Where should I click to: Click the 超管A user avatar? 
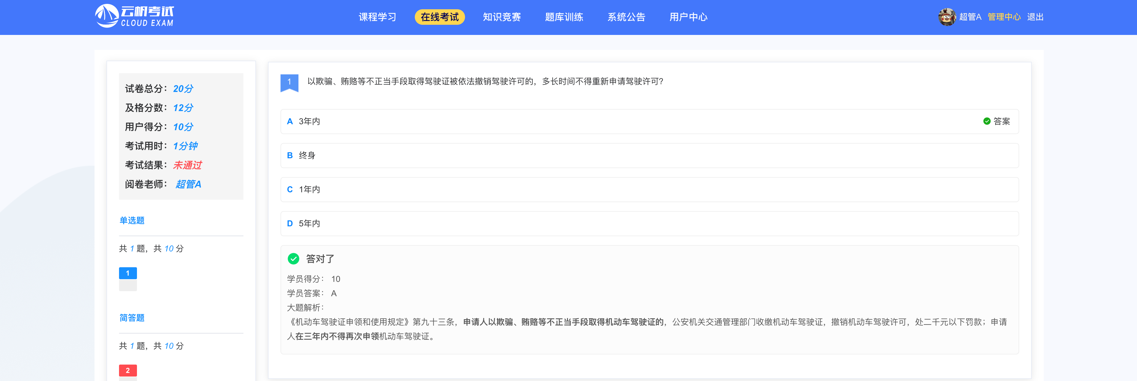[x=947, y=17]
